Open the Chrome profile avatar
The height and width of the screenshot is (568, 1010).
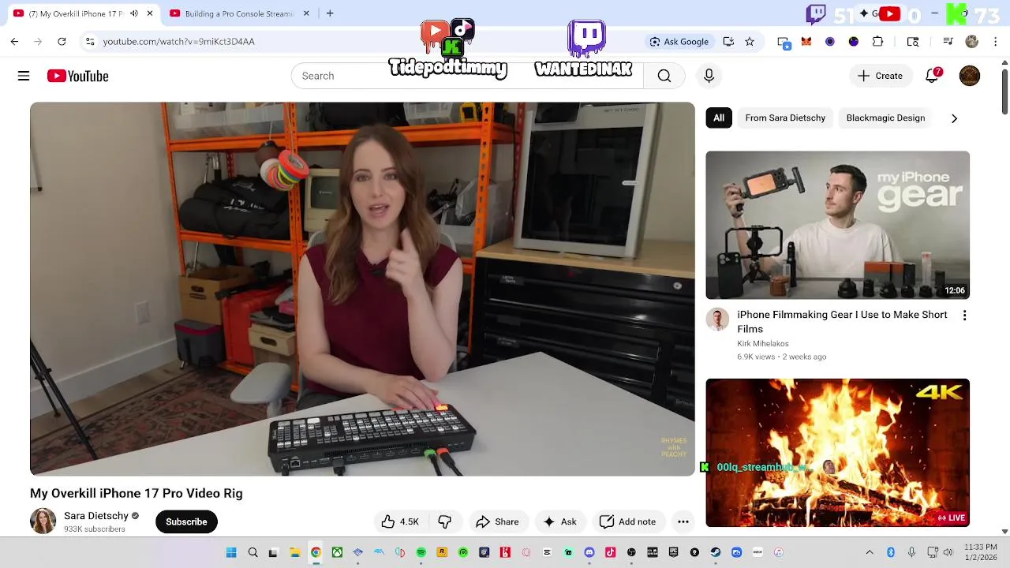[972, 41]
